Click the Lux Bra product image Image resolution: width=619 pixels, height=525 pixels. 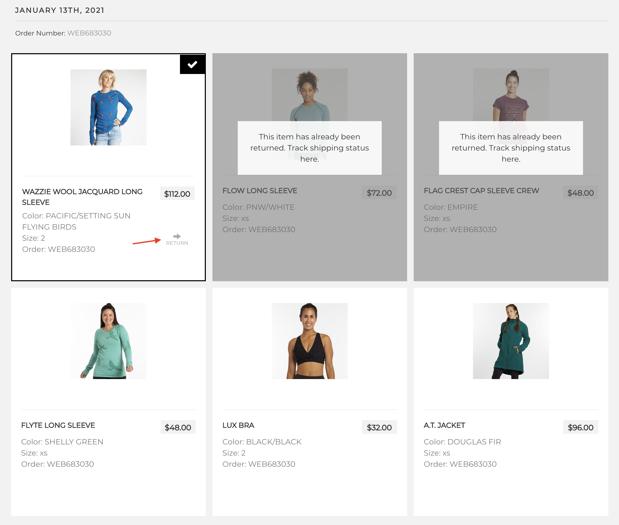coord(310,341)
